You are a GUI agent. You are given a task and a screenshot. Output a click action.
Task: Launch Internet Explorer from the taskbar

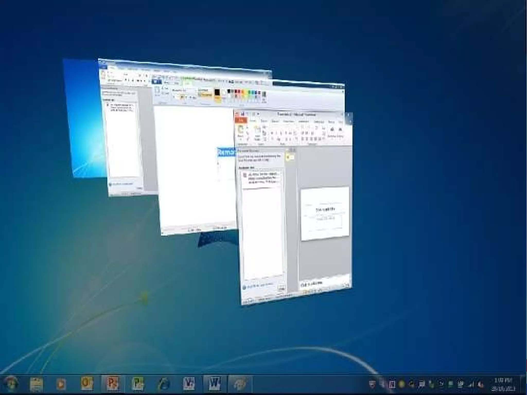tap(164, 384)
